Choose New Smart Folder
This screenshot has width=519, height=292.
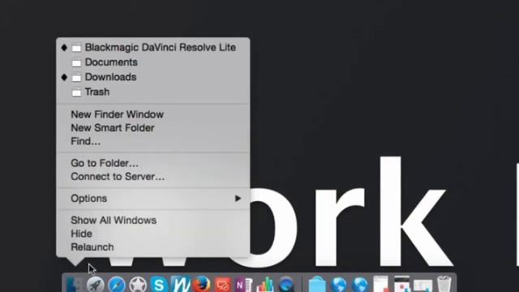tap(153, 128)
